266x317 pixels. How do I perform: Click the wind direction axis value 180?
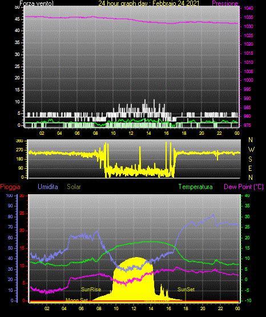[19, 159]
